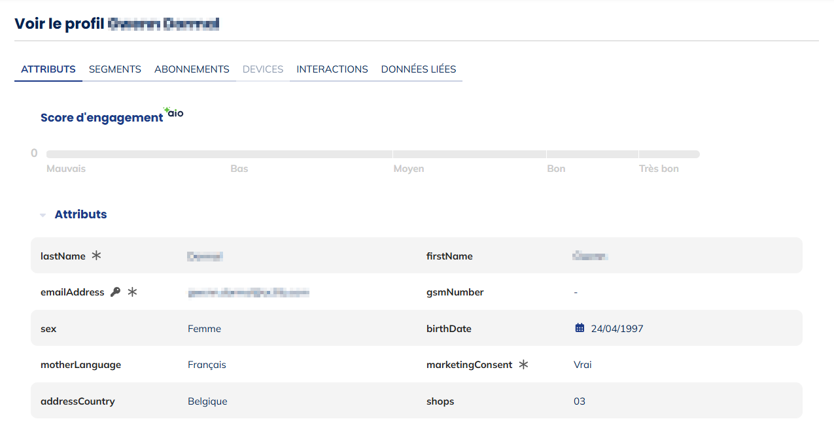This screenshot has height=436, width=834.
Task: Click the asterisk icon next to lastName
Action: pyautogui.click(x=96, y=256)
